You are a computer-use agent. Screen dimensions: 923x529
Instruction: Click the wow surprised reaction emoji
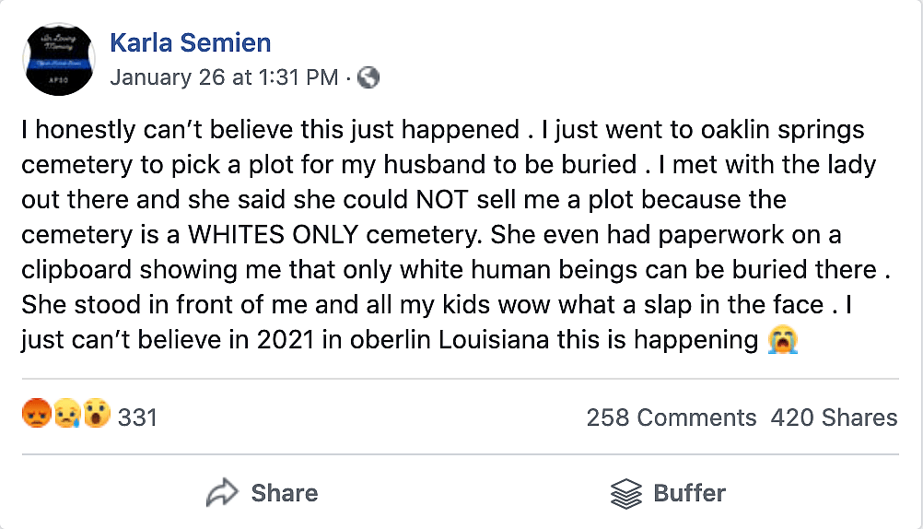(96, 416)
